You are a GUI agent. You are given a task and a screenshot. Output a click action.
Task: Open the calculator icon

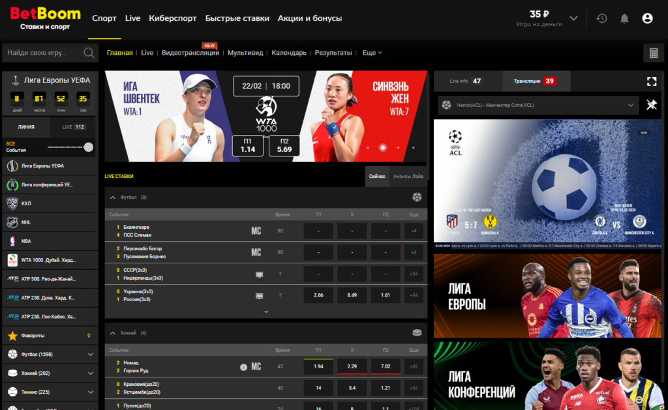coord(654,53)
